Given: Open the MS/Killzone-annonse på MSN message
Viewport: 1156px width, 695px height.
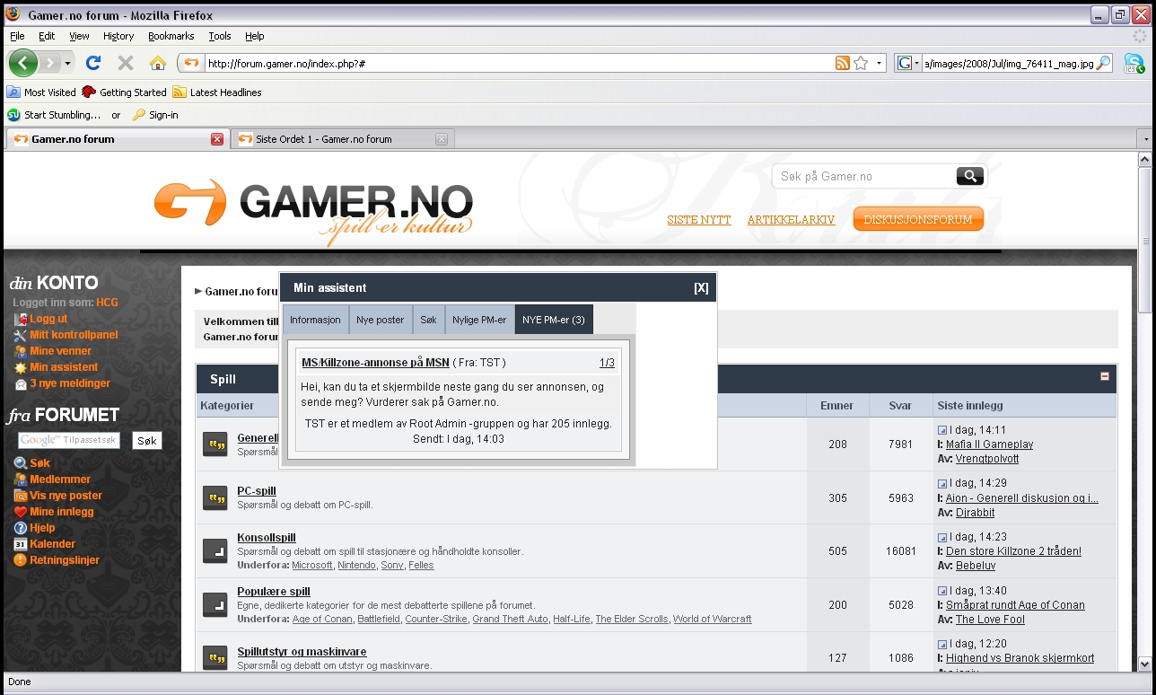Looking at the screenshot, I should coord(375,363).
